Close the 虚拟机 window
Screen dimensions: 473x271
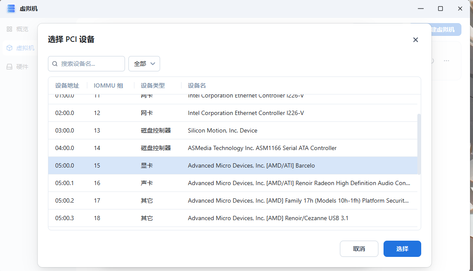click(460, 9)
